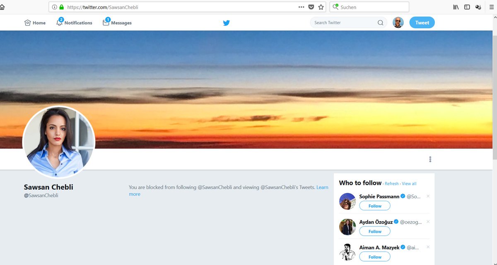Go to the Twitter Home tab

click(35, 23)
